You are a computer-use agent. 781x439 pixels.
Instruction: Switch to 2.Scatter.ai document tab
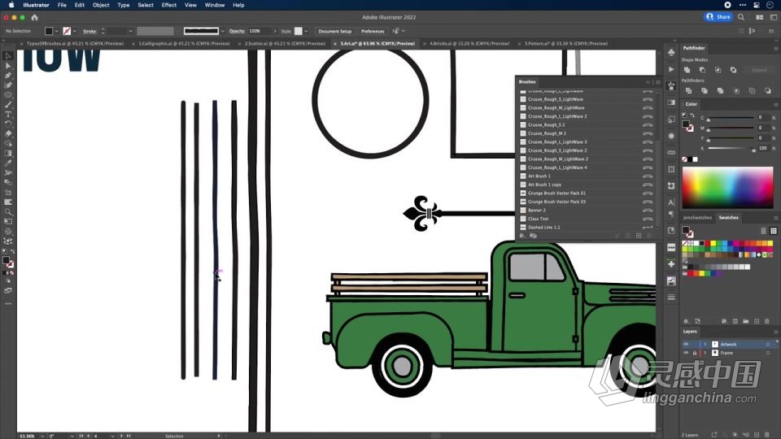[x=285, y=44]
